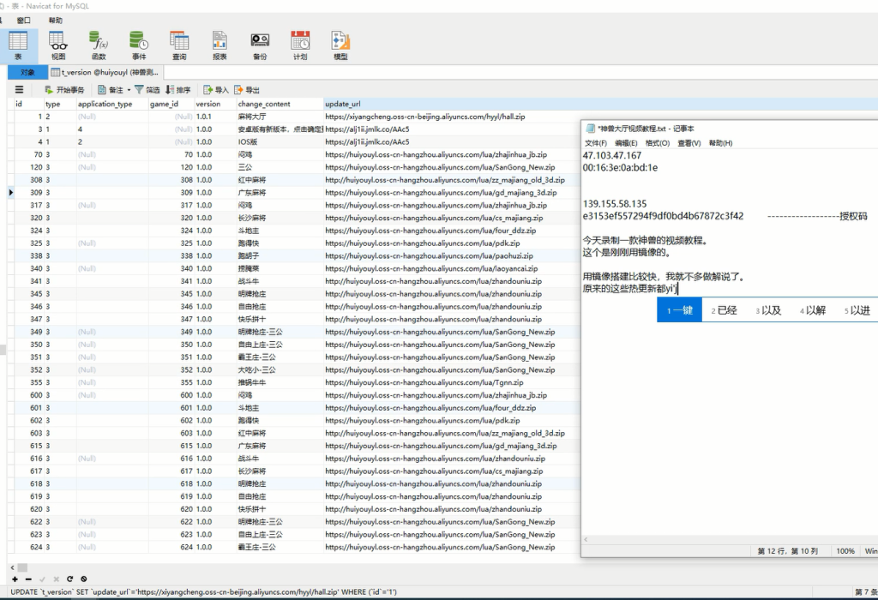Refresh the table data with the refresh icon
The image size is (878, 600).
coord(70,578)
